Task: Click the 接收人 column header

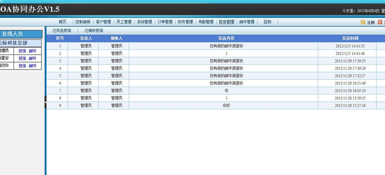Action: coord(117,38)
